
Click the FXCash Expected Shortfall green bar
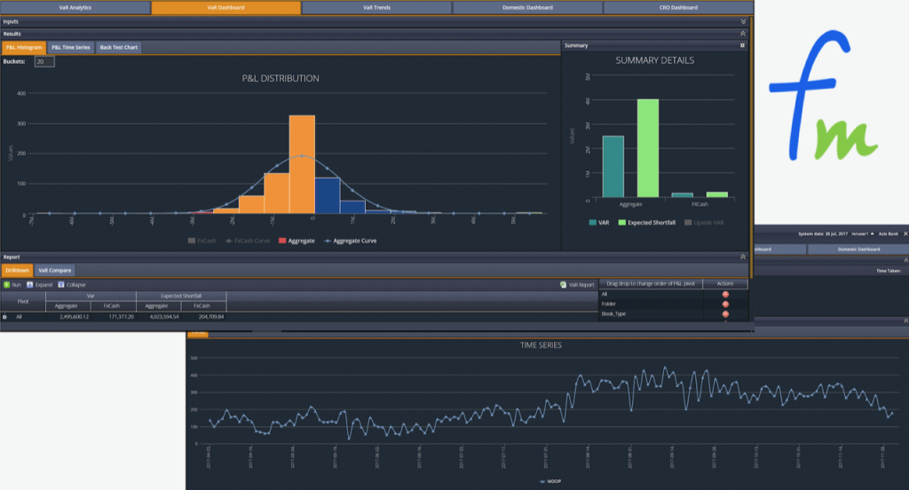(x=717, y=194)
